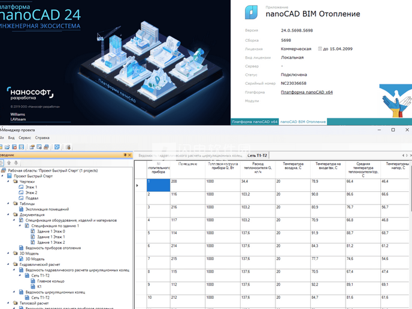Select the highlighted cell with number 1
Image resolution: width=412 pixels, height=309 pixels.
(x=159, y=185)
